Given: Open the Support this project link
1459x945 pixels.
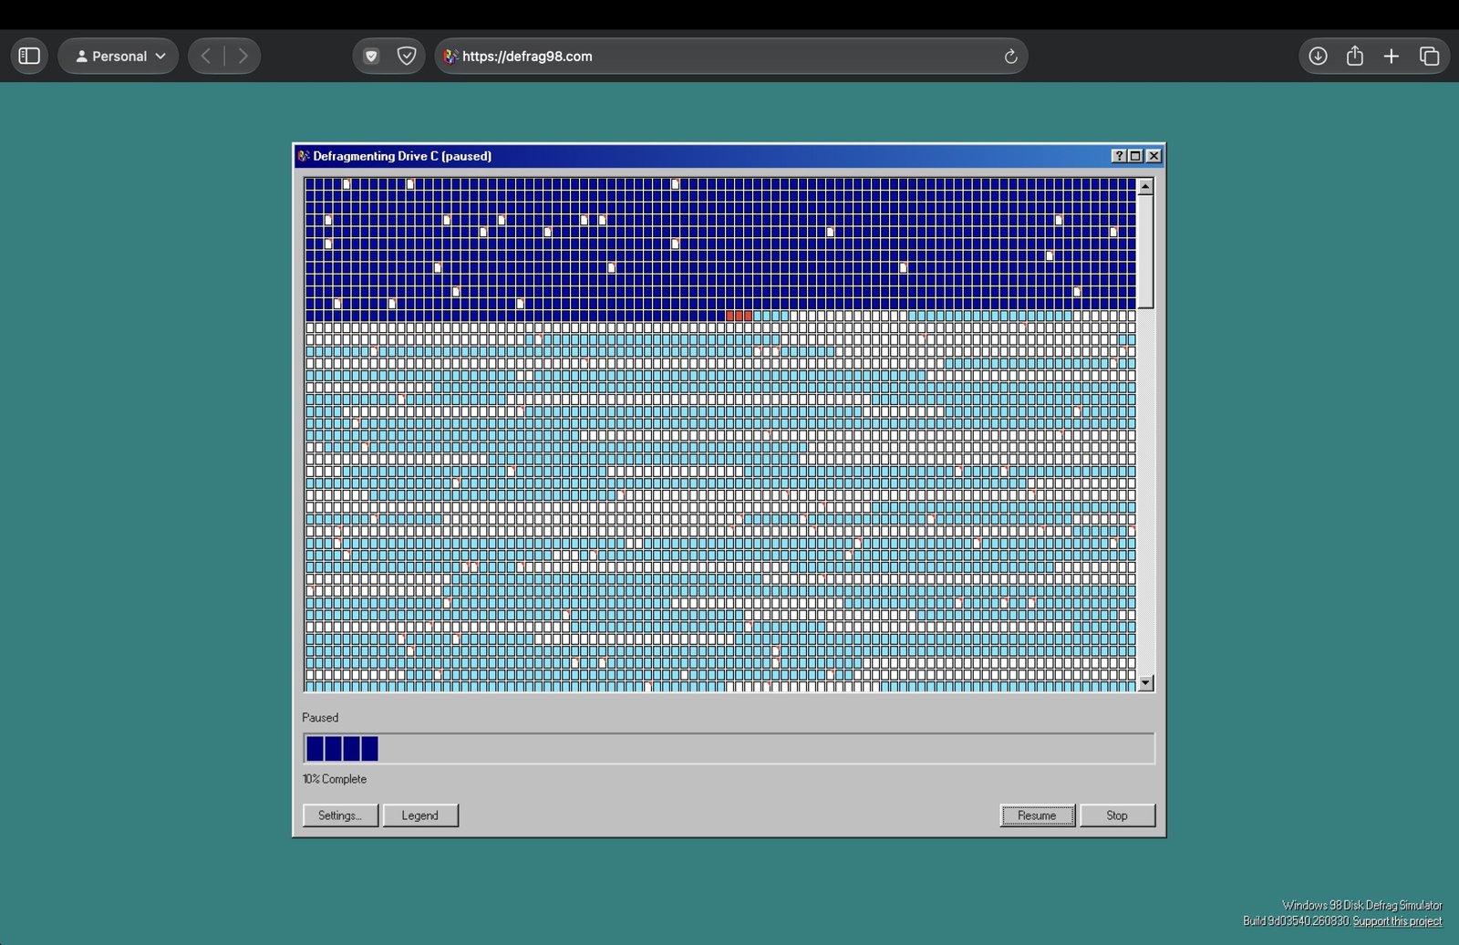Looking at the screenshot, I should pyautogui.click(x=1397, y=921).
